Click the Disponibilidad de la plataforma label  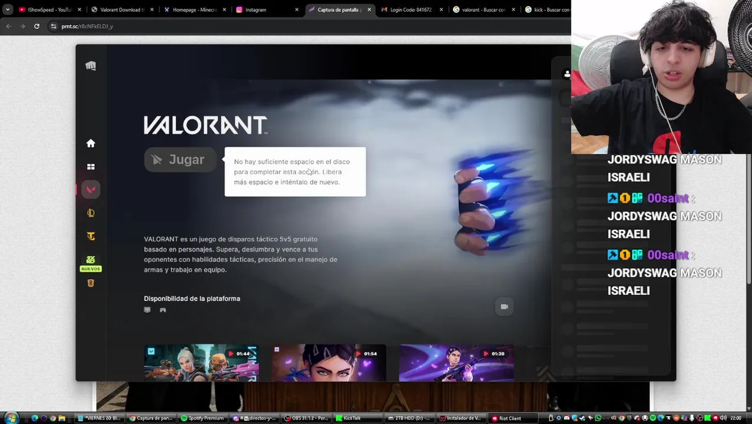pos(192,299)
